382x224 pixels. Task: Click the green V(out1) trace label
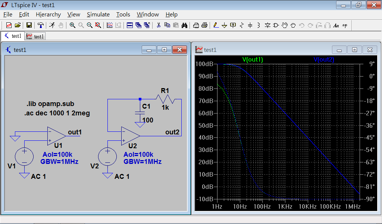pos(253,59)
